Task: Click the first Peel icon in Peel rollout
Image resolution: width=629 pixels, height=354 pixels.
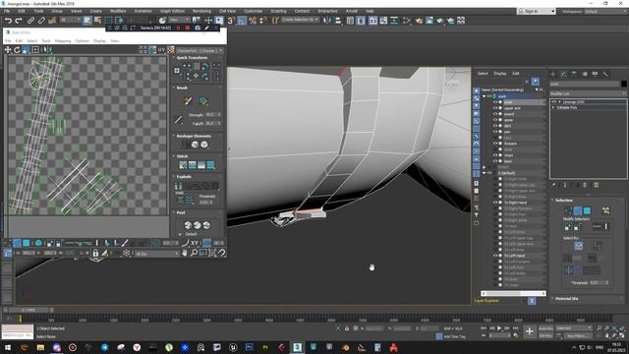Action: [x=188, y=225]
